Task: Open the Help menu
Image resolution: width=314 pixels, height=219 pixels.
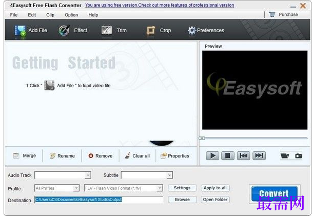Action: 93,15
